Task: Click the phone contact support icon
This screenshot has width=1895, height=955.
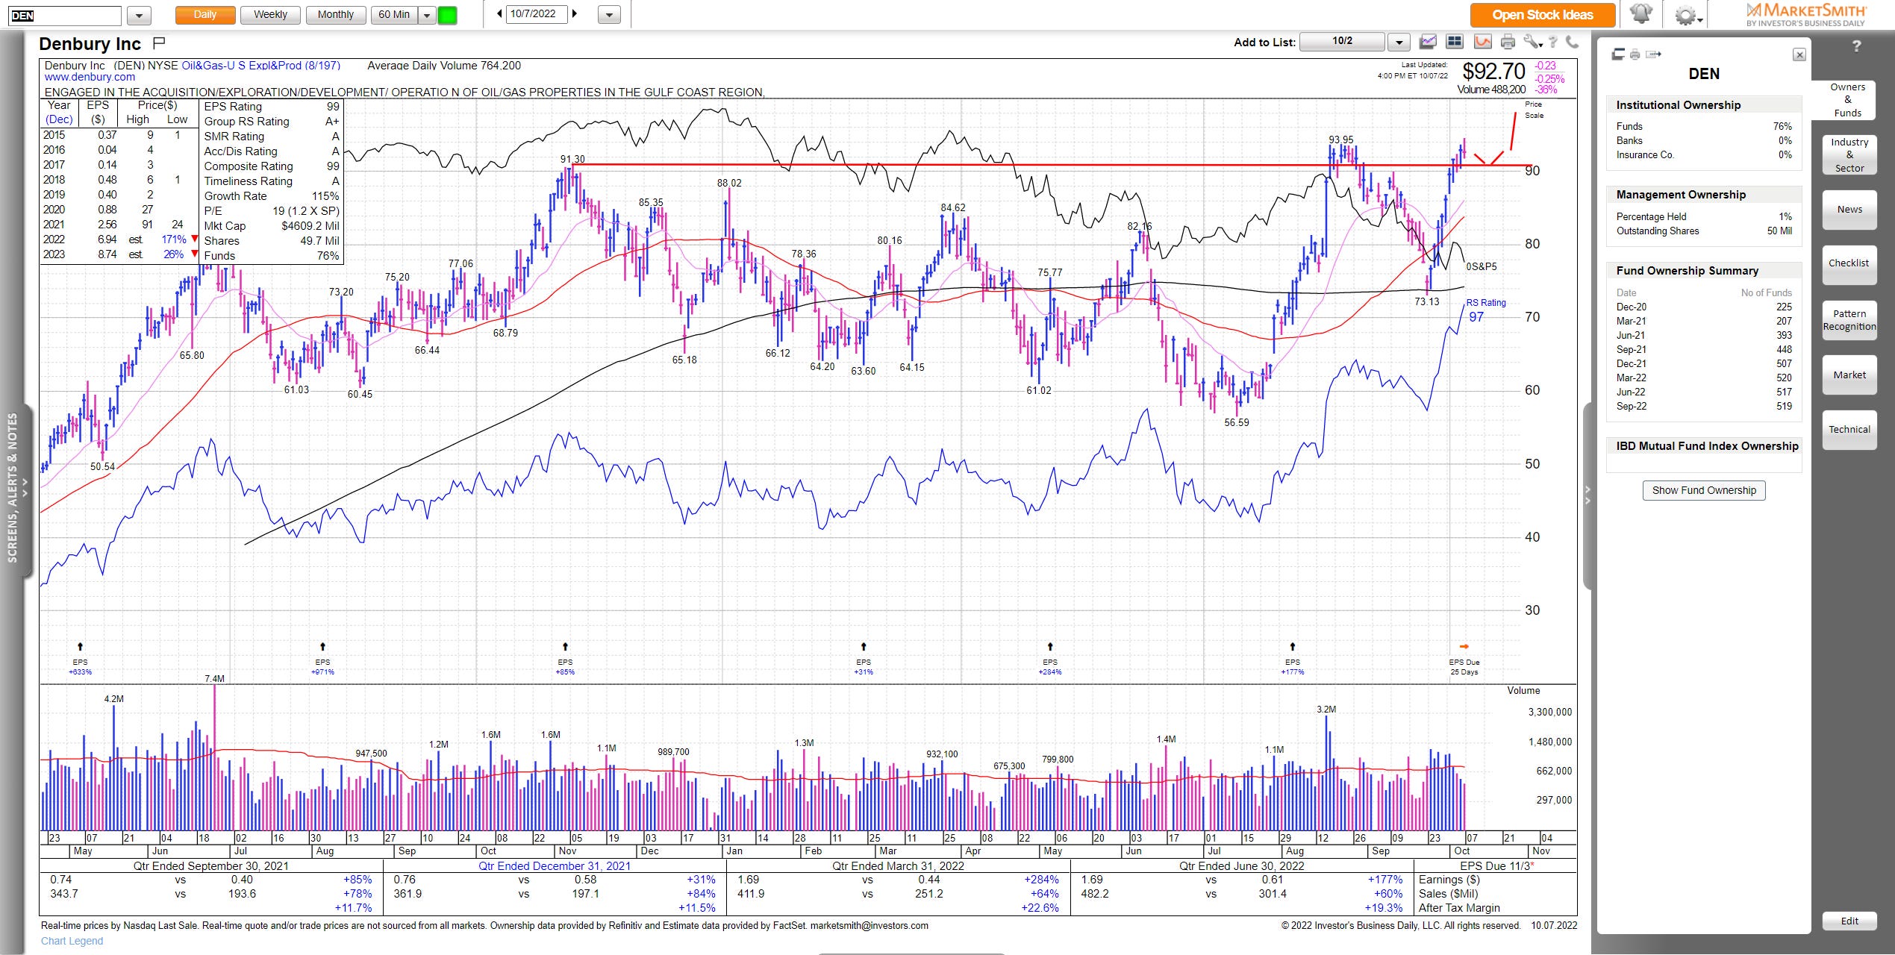Action: pyautogui.click(x=1572, y=42)
